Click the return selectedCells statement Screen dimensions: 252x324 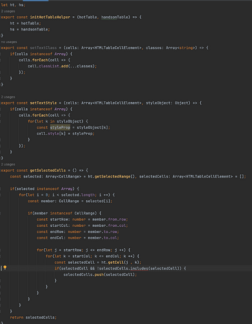pyautogui.click(x=33, y=318)
